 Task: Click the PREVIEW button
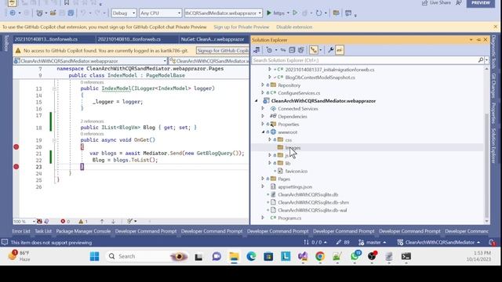[x=481, y=3]
